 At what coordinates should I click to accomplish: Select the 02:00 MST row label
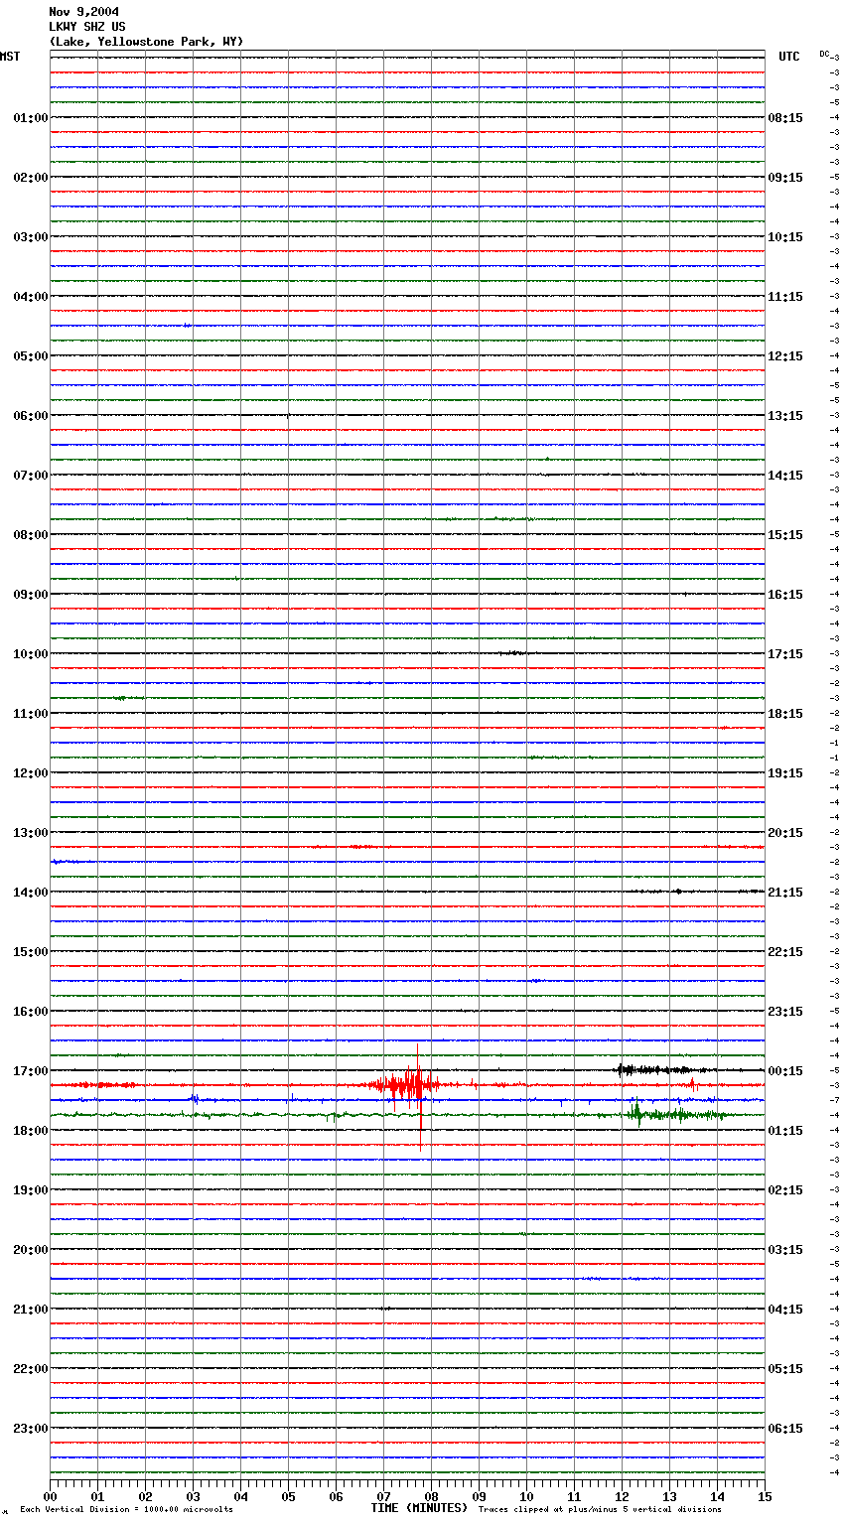click(x=30, y=178)
